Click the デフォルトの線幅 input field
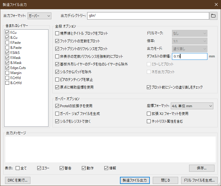This screenshot has height=186, width=221. click(190, 56)
